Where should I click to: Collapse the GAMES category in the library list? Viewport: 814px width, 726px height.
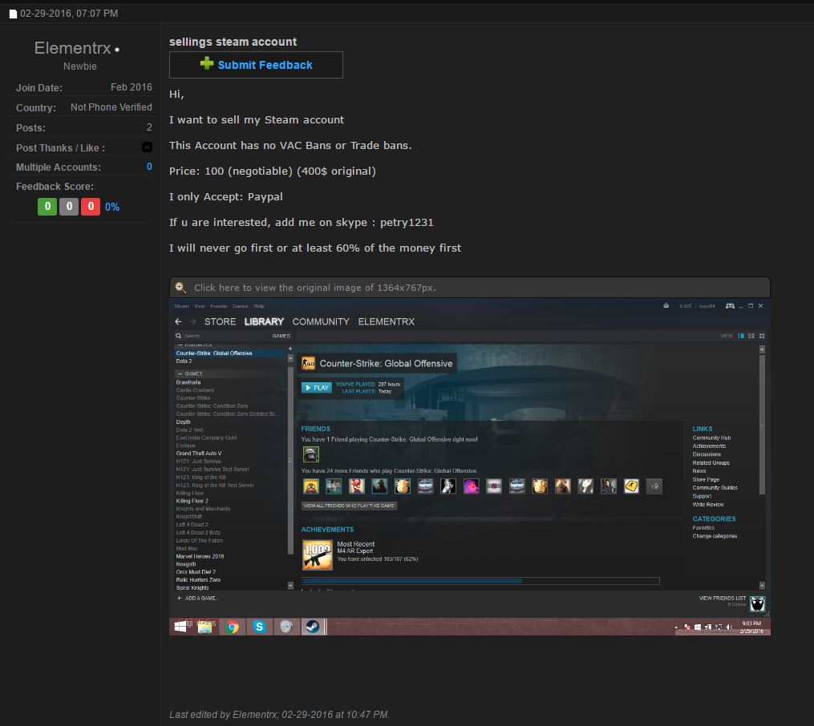coord(180,374)
